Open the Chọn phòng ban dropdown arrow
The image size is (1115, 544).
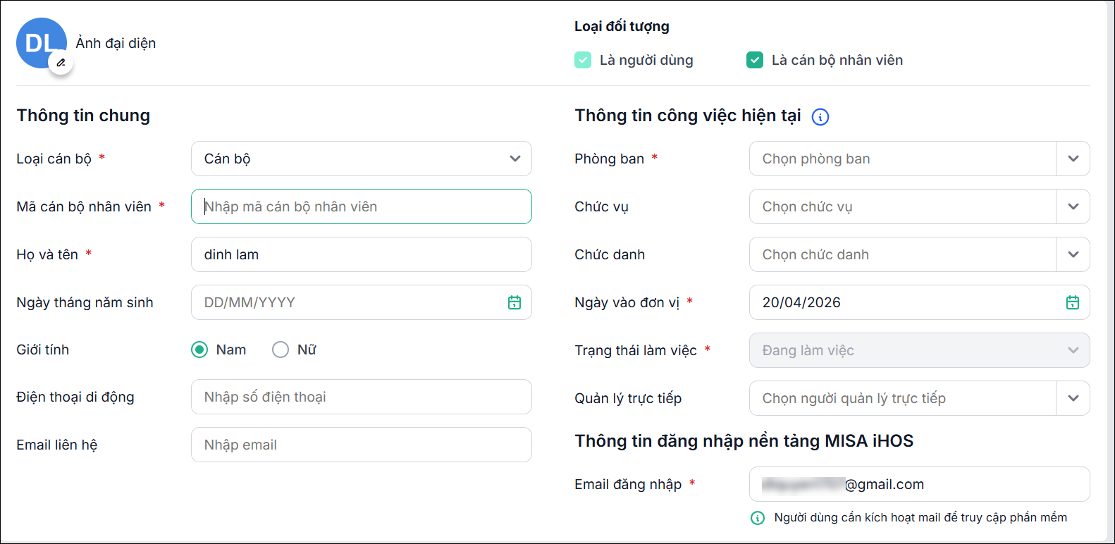click(1073, 159)
